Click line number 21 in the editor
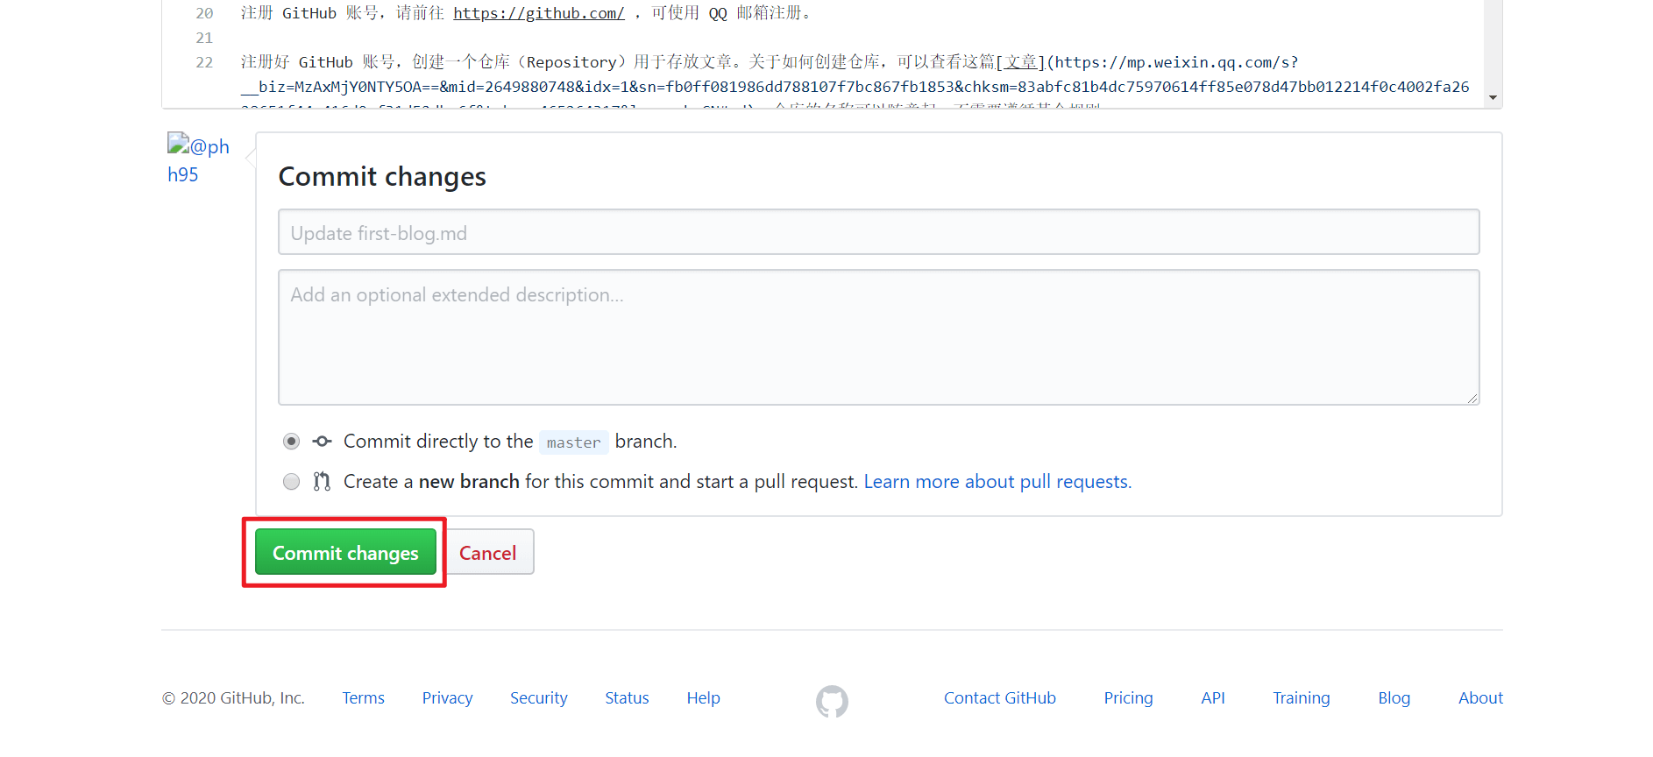The height and width of the screenshot is (757, 1653). tap(204, 38)
